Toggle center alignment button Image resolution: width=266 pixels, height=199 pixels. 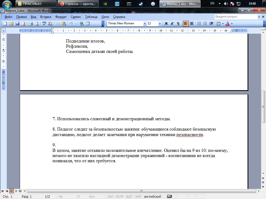[x=192, y=24]
